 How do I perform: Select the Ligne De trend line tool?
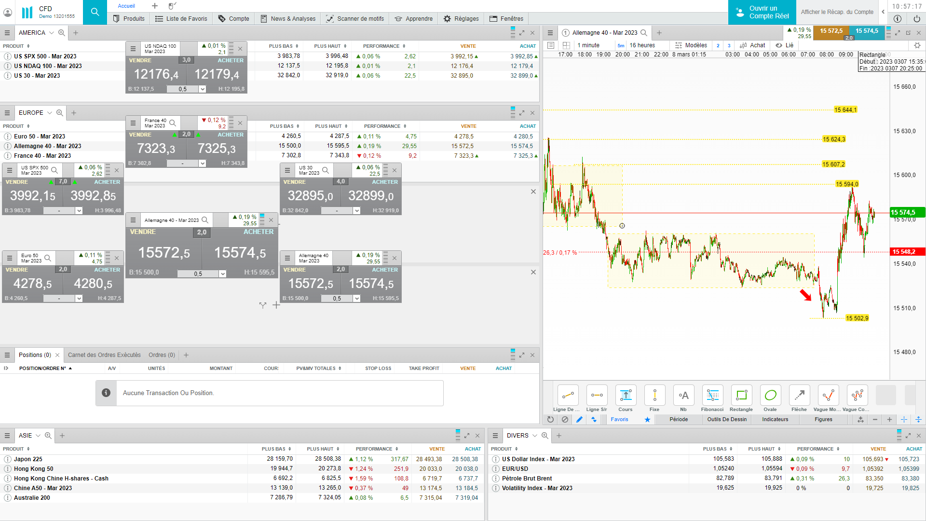(x=568, y=396)
